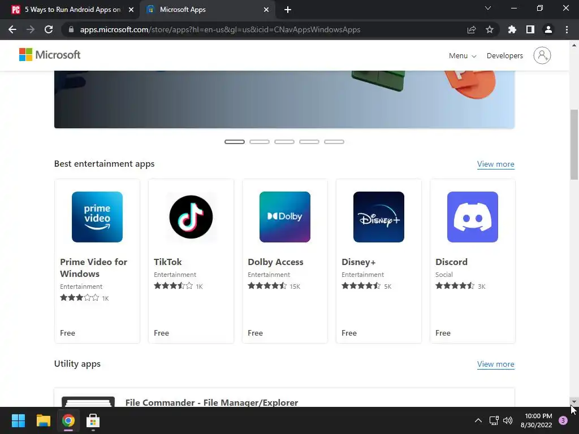Share this page via the share icon
The height and width of the screenshot is (434, 579).
tap(471, 29)
